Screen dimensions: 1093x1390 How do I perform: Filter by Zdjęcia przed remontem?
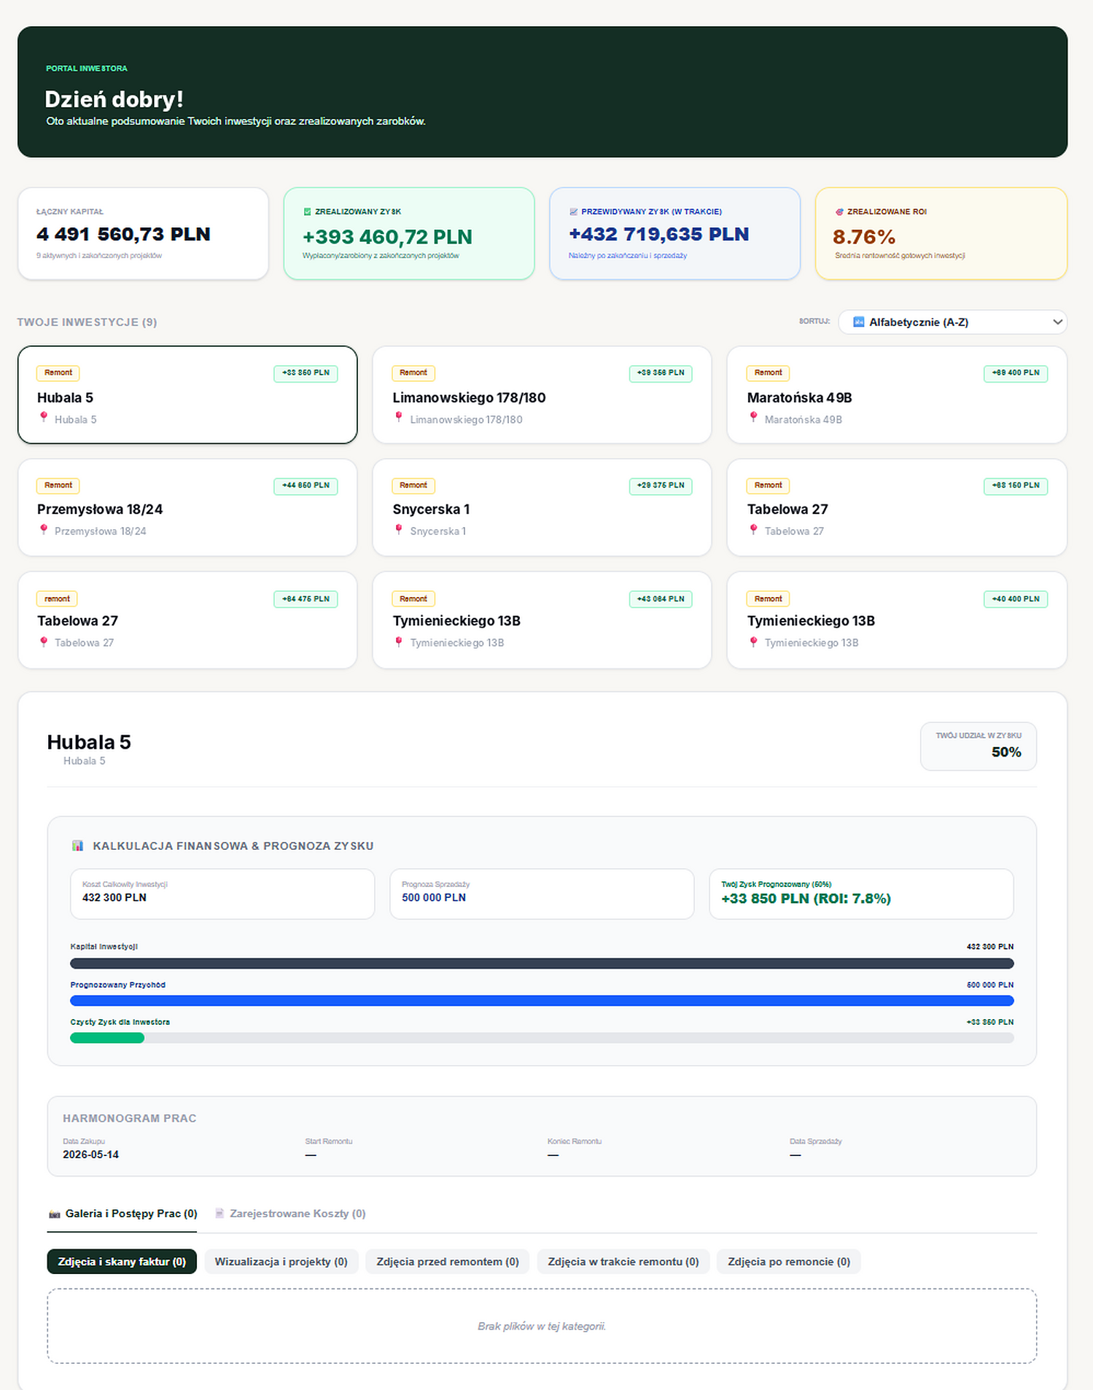448,1262
